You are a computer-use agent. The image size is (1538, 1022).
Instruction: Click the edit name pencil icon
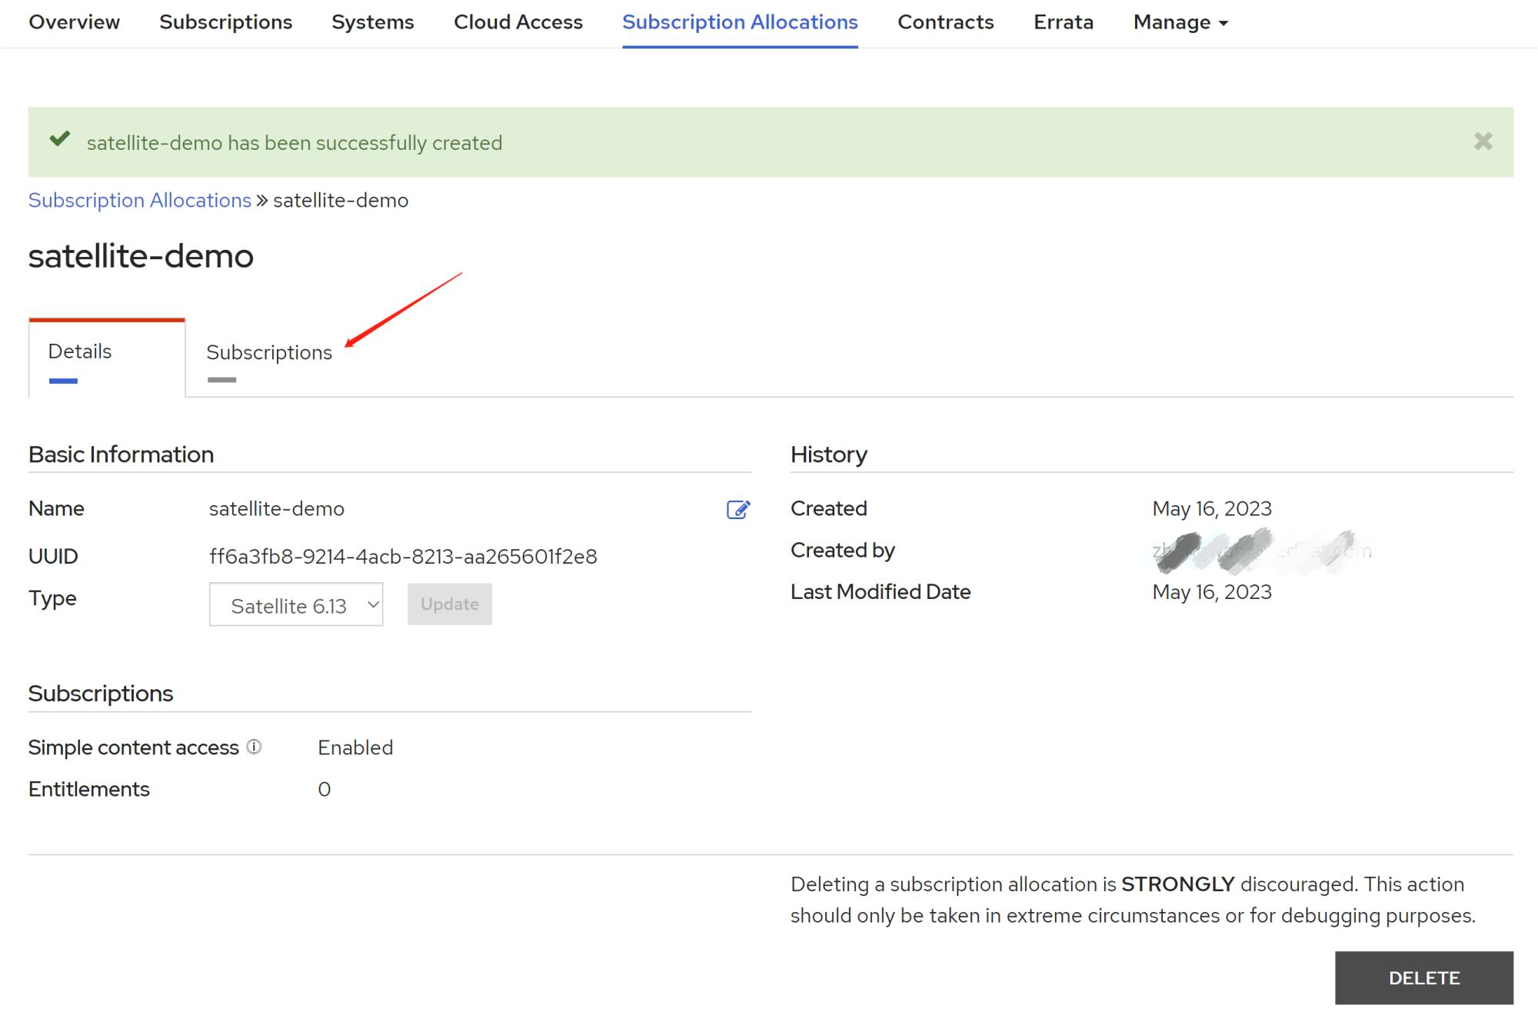pos(737,509)
